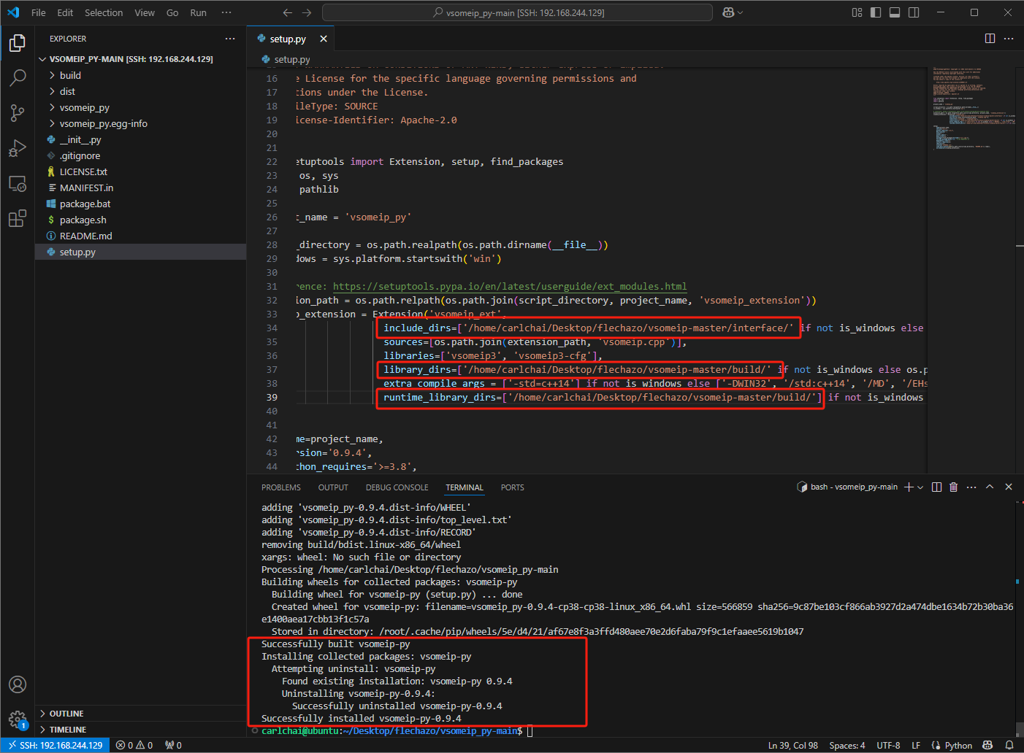
Task: Click the SSH remote host status indicator
Action: 56,745
